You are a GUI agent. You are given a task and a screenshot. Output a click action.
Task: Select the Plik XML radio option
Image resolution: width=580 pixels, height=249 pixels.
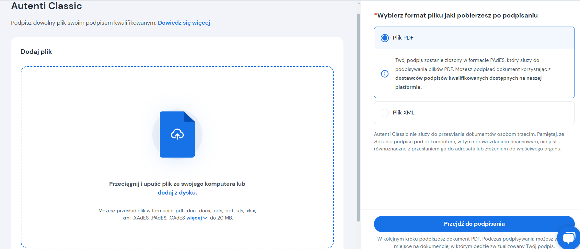385,113
